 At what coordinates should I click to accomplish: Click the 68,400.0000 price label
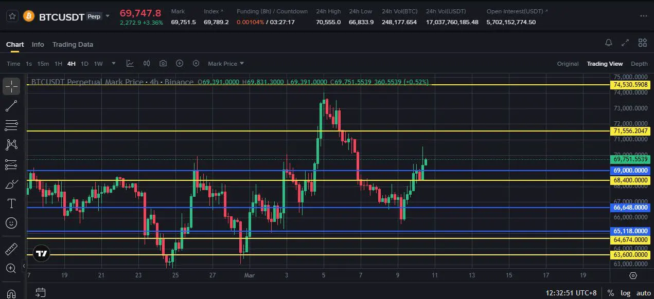click(631, 180)
